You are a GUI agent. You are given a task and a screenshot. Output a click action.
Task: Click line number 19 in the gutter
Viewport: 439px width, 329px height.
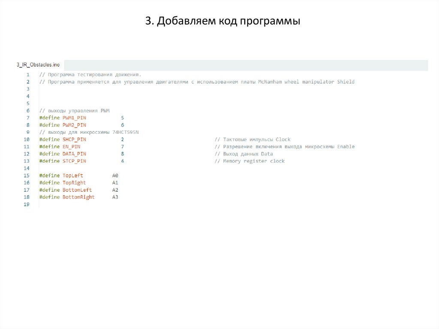26,204
